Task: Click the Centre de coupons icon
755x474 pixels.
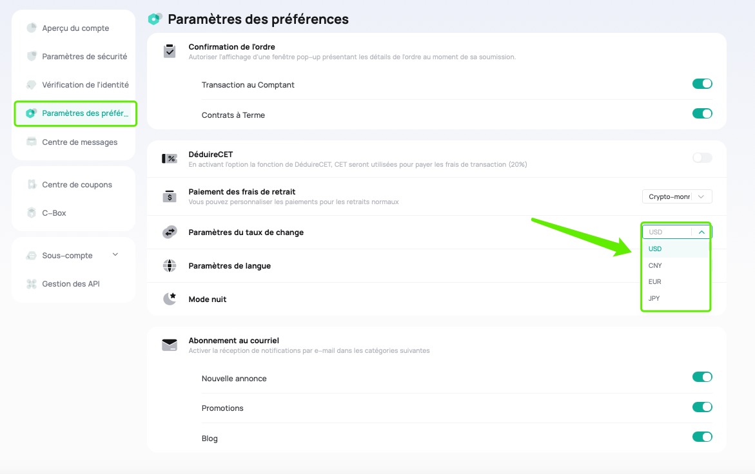Action: (32, 185)
